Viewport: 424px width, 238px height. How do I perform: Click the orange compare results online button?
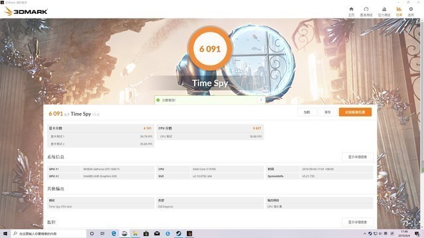pyautogui.click(x=355, y=112)
